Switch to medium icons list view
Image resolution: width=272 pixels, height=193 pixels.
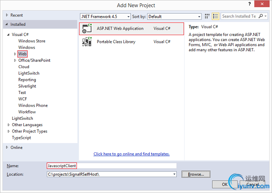(215, 17)
